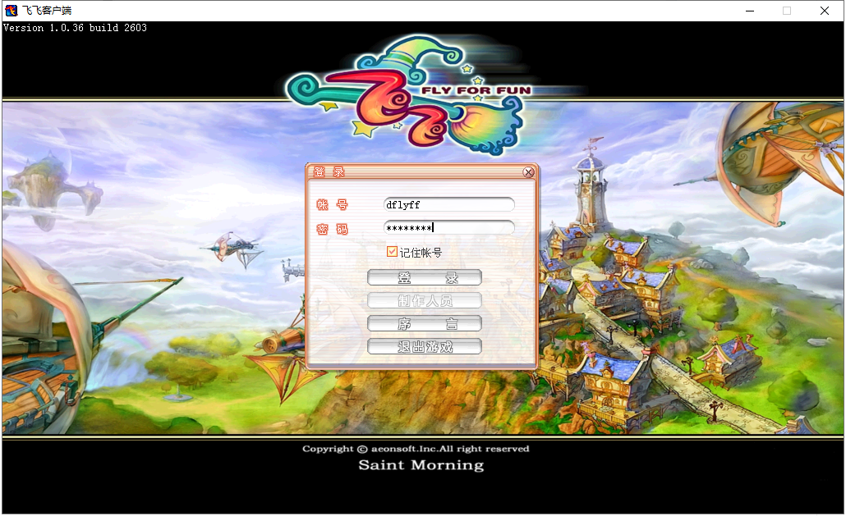Minimize the 飞飞客户端 window

click(x=749, y=11)
